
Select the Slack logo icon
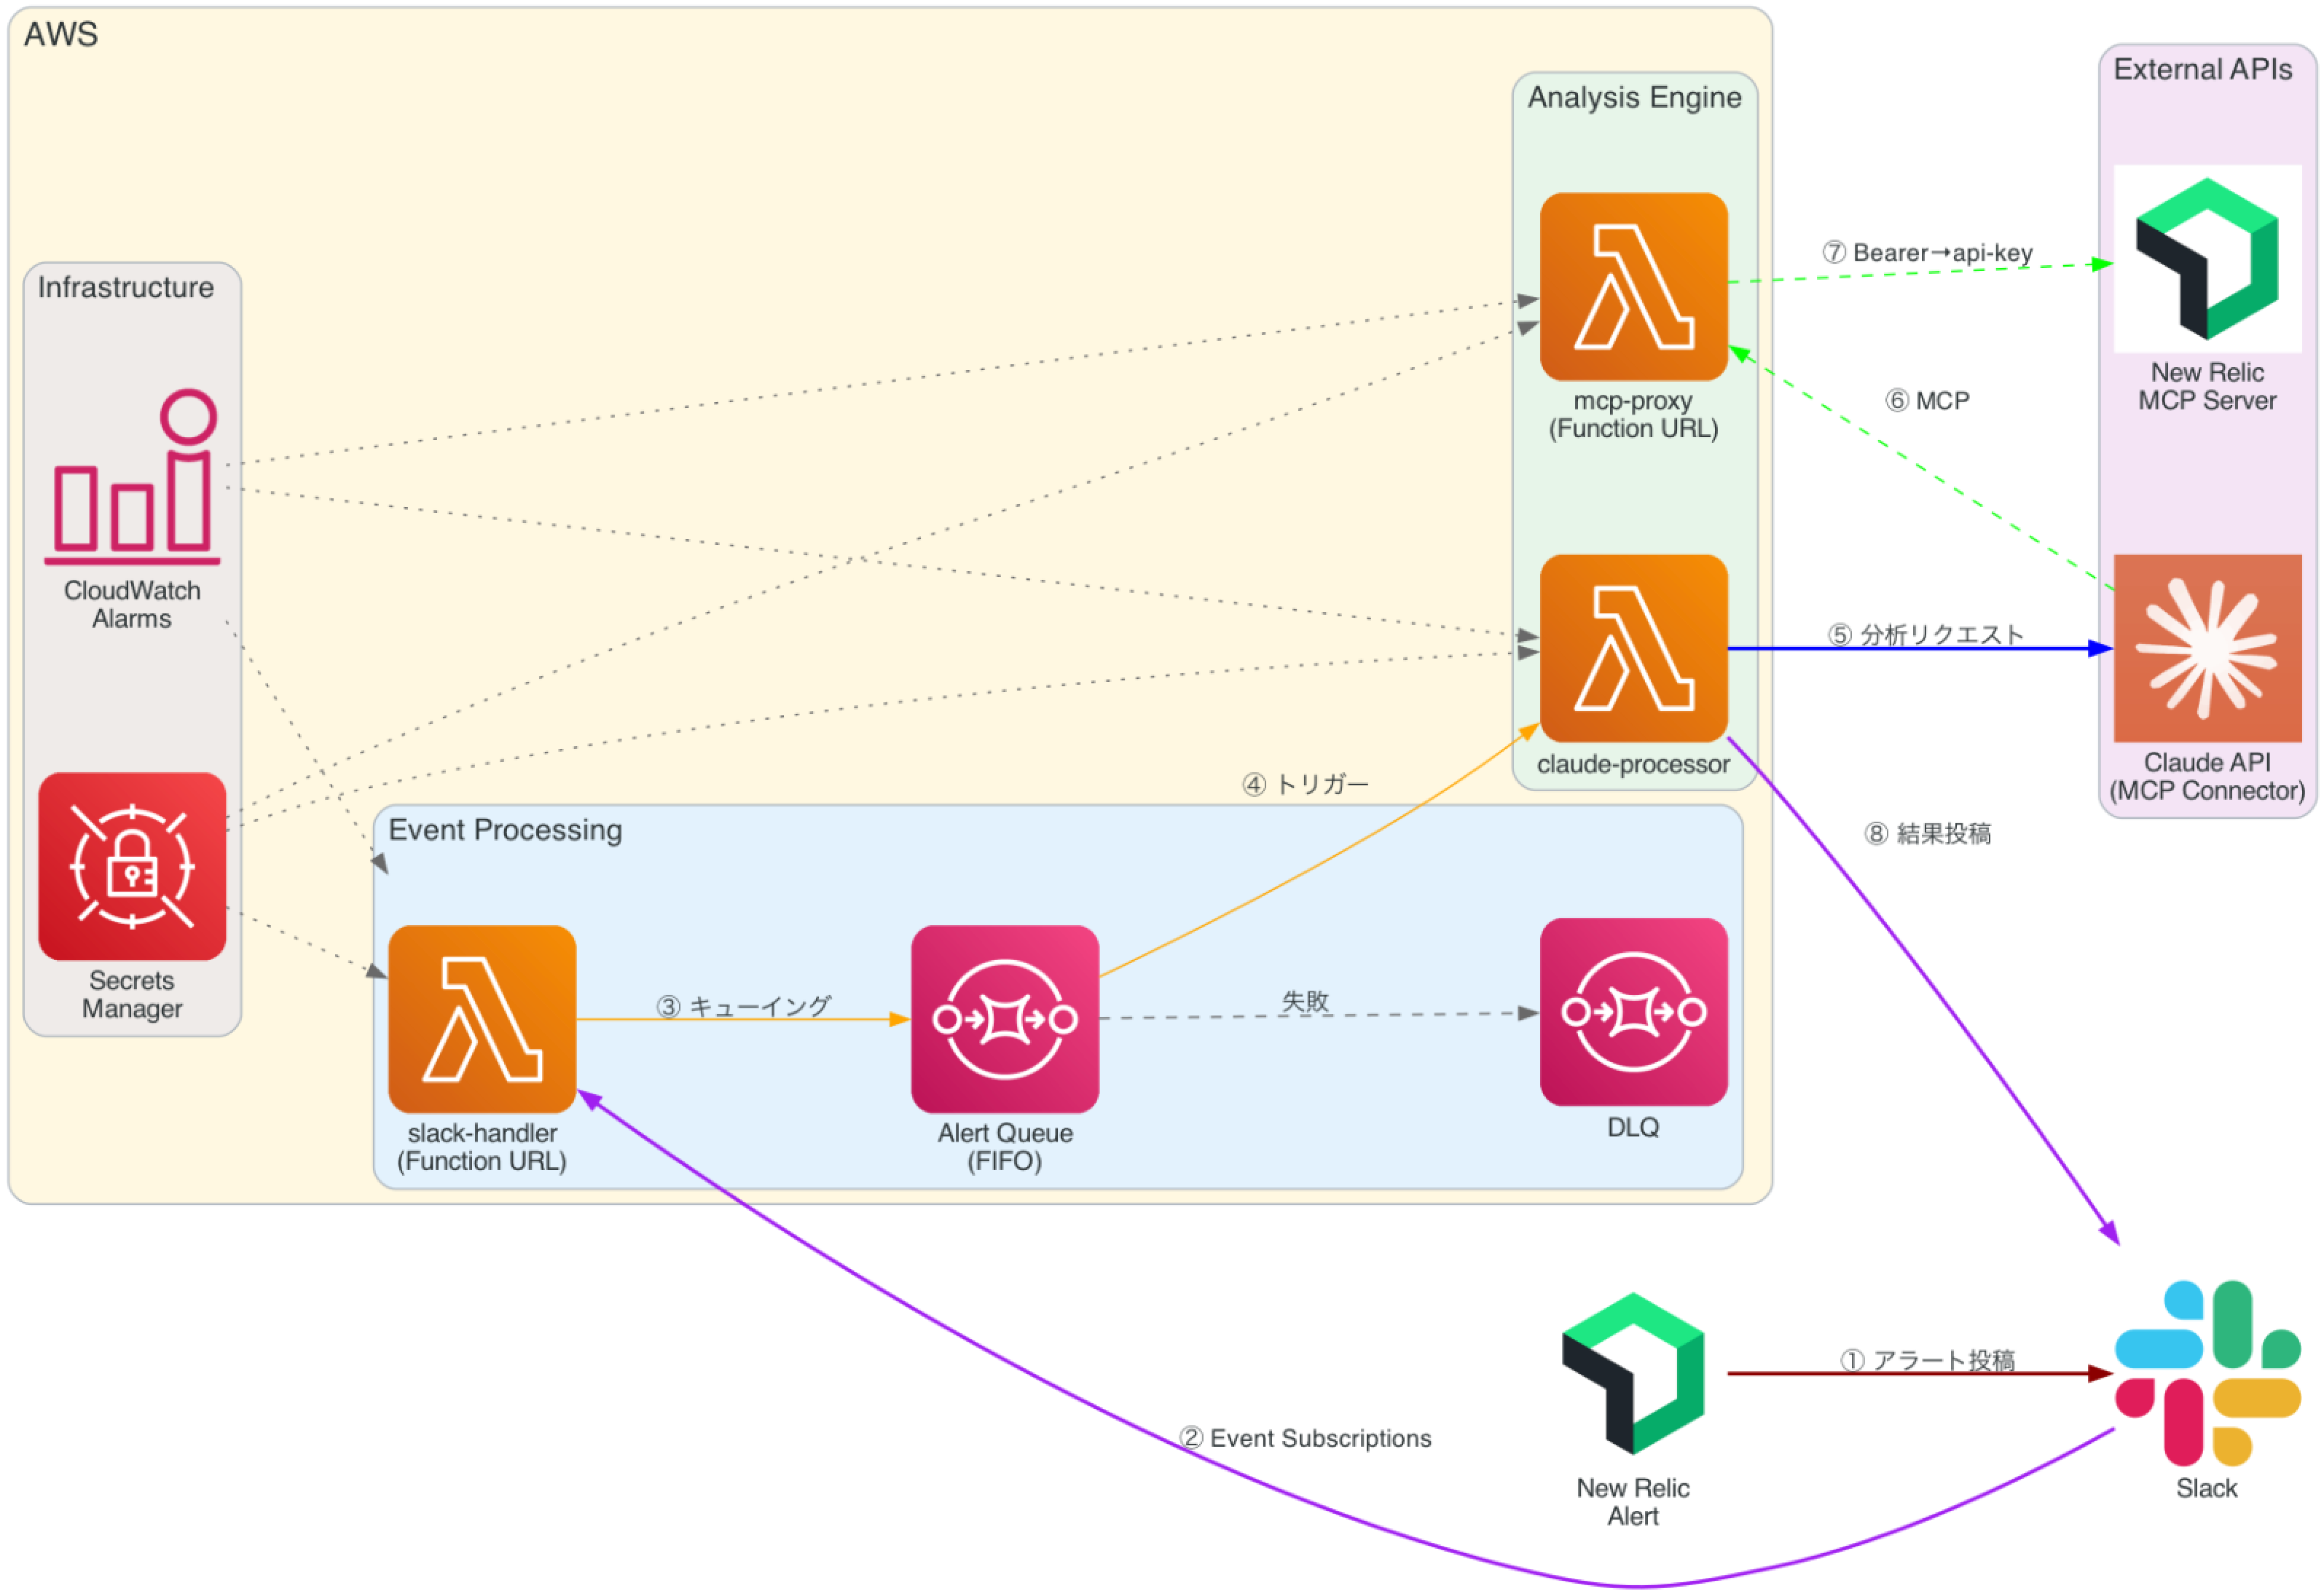[x=2207, y=1372]
